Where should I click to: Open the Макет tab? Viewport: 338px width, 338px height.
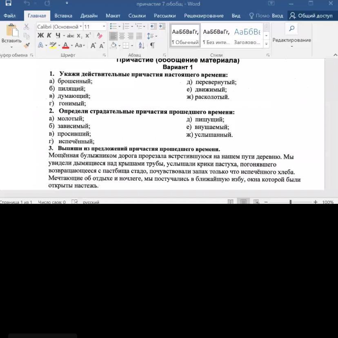pyautogui.click(x=113, y=16)
